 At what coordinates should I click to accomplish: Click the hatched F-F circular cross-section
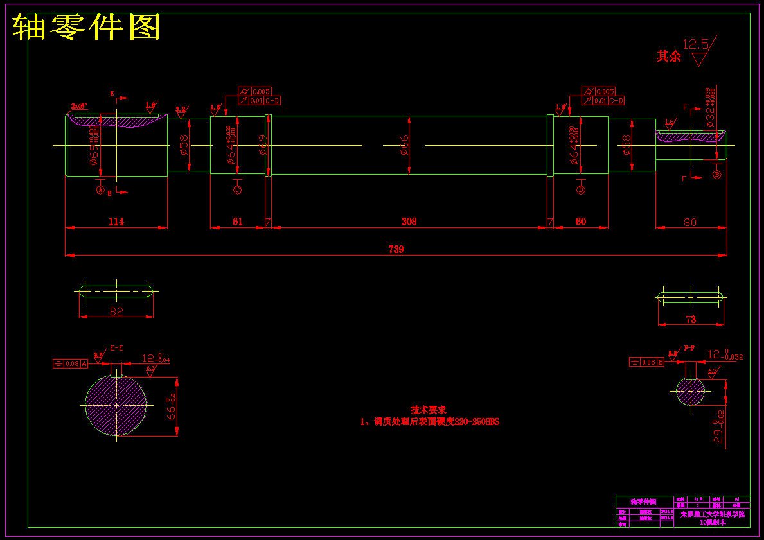[690, 392]
